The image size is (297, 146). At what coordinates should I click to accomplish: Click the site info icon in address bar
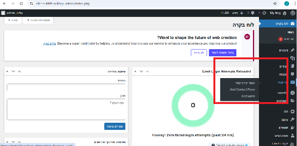(32, 4)
